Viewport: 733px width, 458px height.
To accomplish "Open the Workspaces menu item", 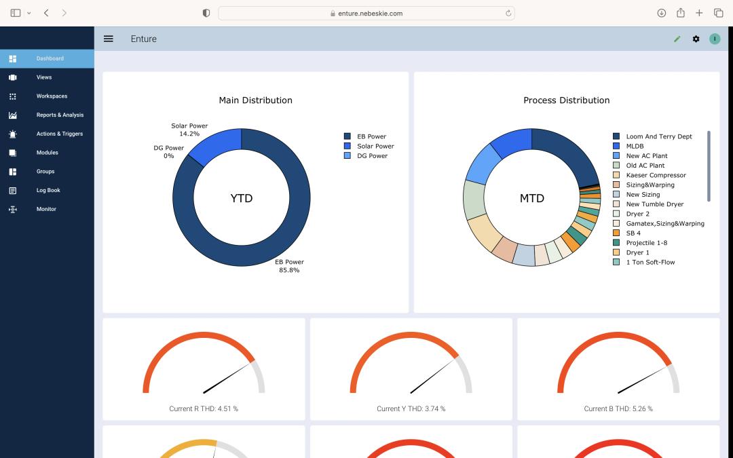I will tap(47, 96).
